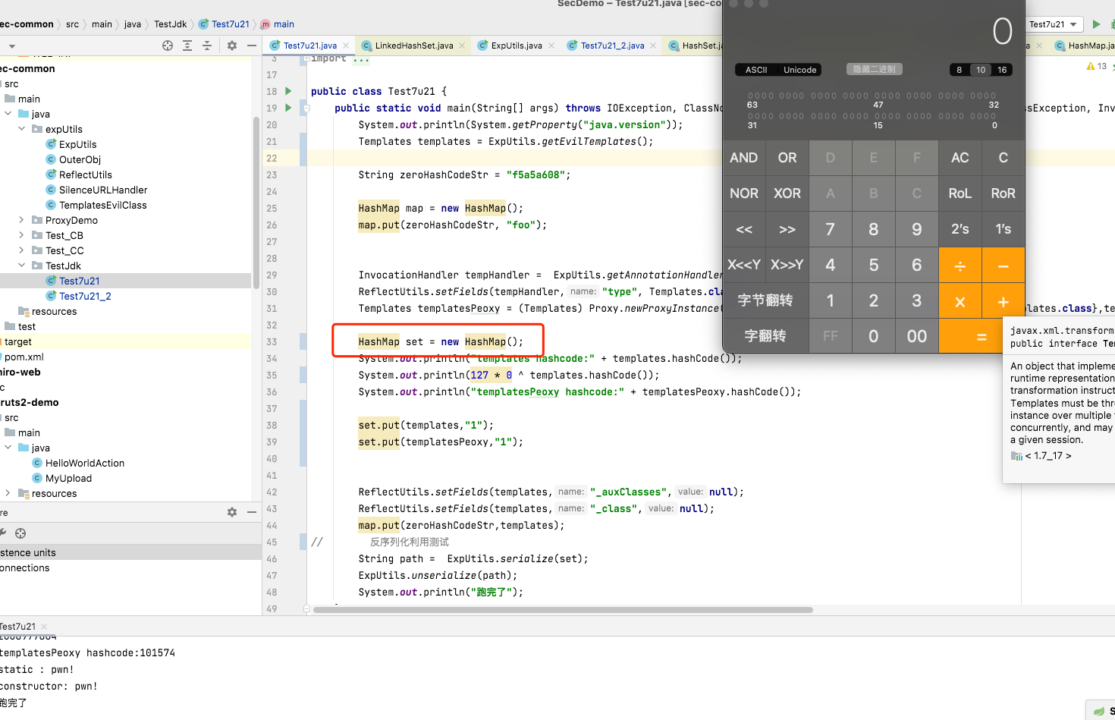Click the 2's complement button

point(960,229)
